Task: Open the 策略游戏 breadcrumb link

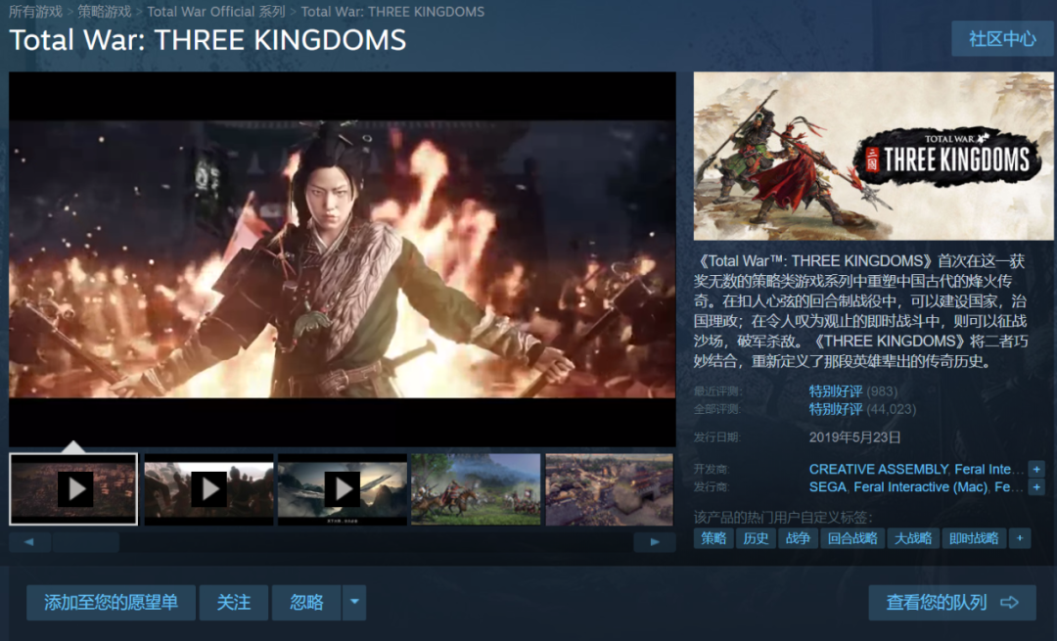Action: [105, 12]
